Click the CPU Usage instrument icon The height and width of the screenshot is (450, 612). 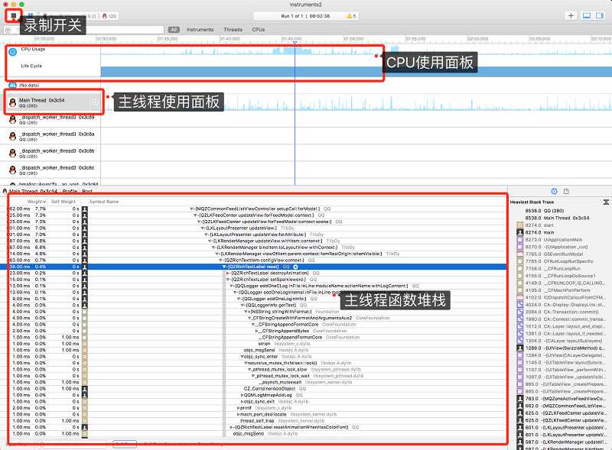(x=12, y=51)
